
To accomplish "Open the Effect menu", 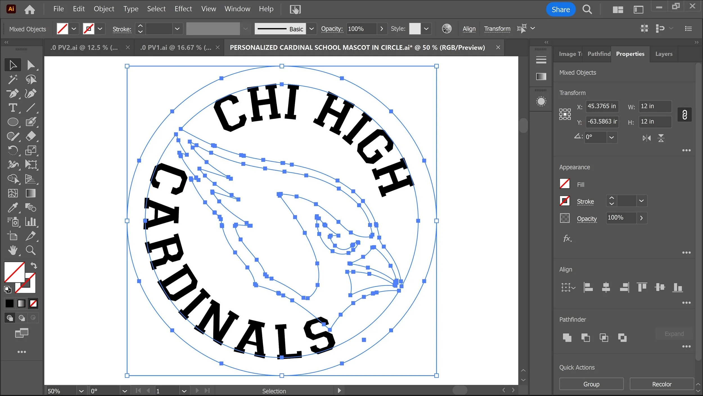I will [x=183, y=9].
